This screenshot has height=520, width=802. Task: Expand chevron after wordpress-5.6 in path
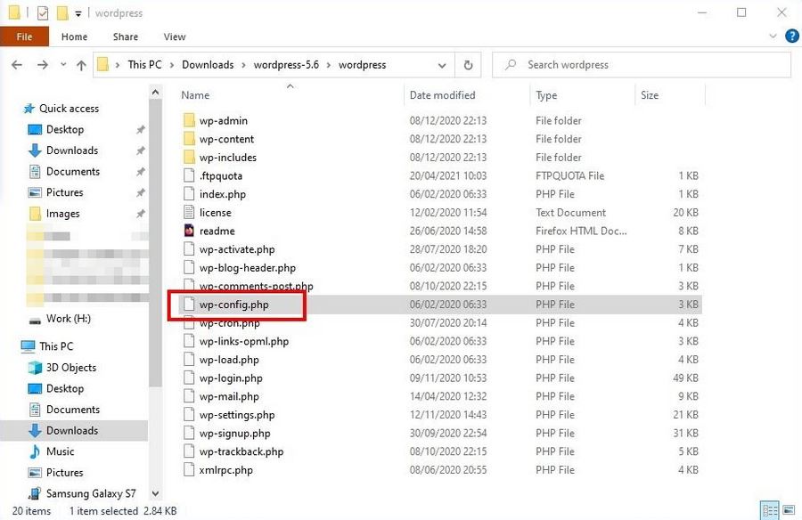(x=328, y=65)
